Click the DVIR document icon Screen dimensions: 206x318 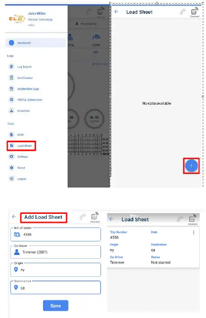click(x=12, y=135)
